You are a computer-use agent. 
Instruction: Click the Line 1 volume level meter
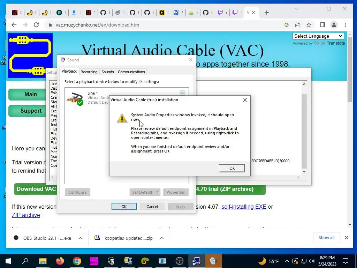coord(182,93)
